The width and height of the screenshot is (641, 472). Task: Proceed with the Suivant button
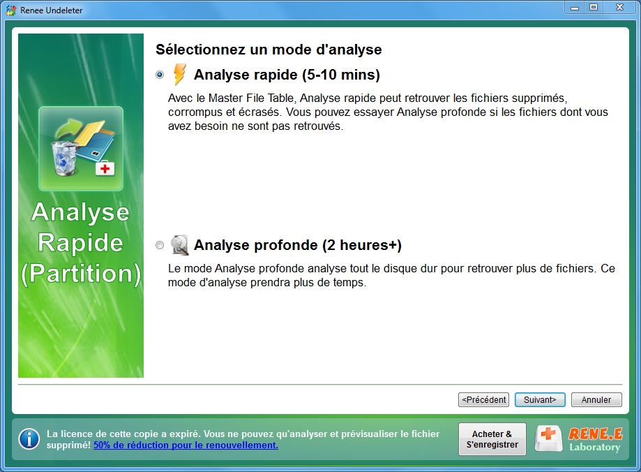click(x=540, y=399)
